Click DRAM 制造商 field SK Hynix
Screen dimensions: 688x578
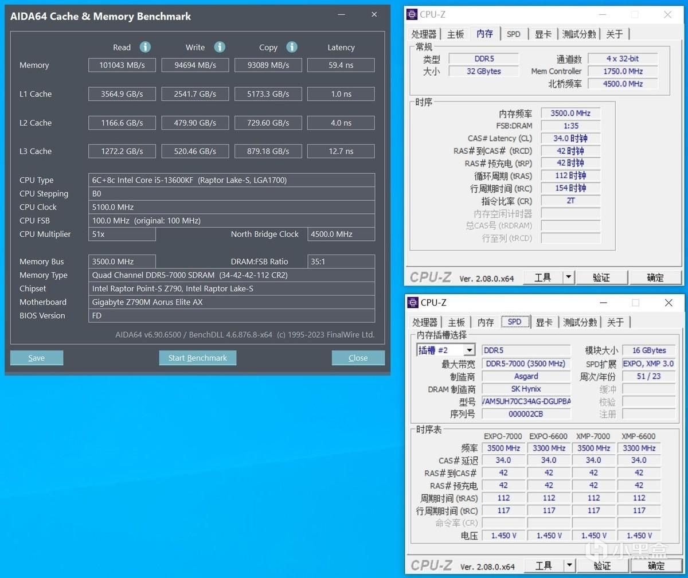526,389
